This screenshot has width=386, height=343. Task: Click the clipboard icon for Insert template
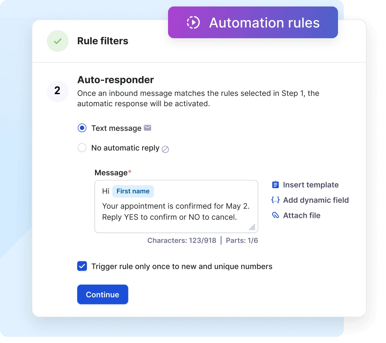click(x=275, y=184)
